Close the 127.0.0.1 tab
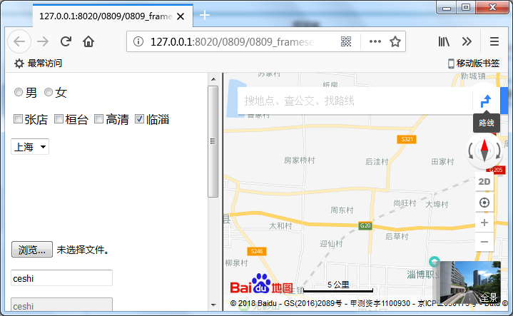The width and height of the screenshot is (513, 316). coord(181,16)
